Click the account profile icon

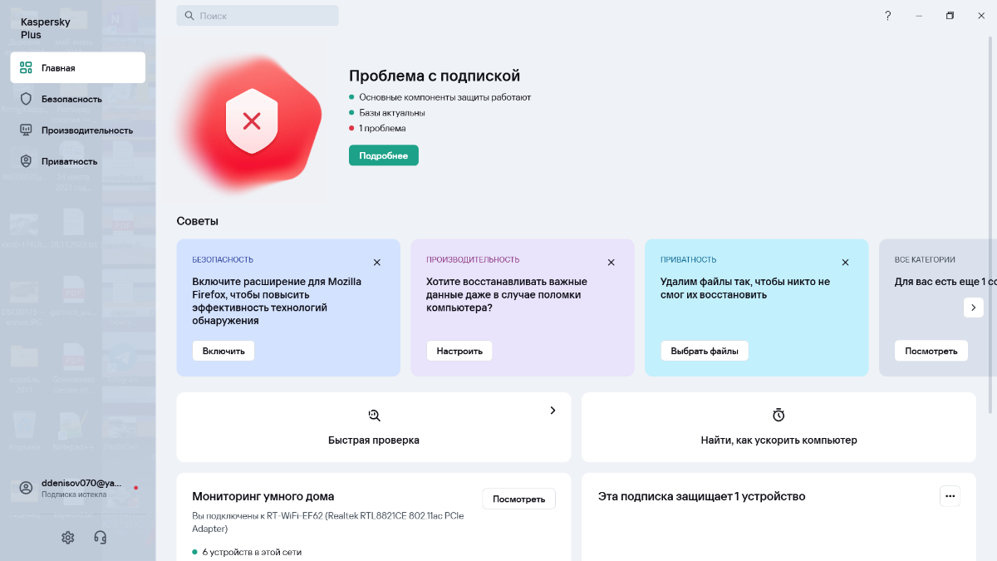tap(27, 488)
